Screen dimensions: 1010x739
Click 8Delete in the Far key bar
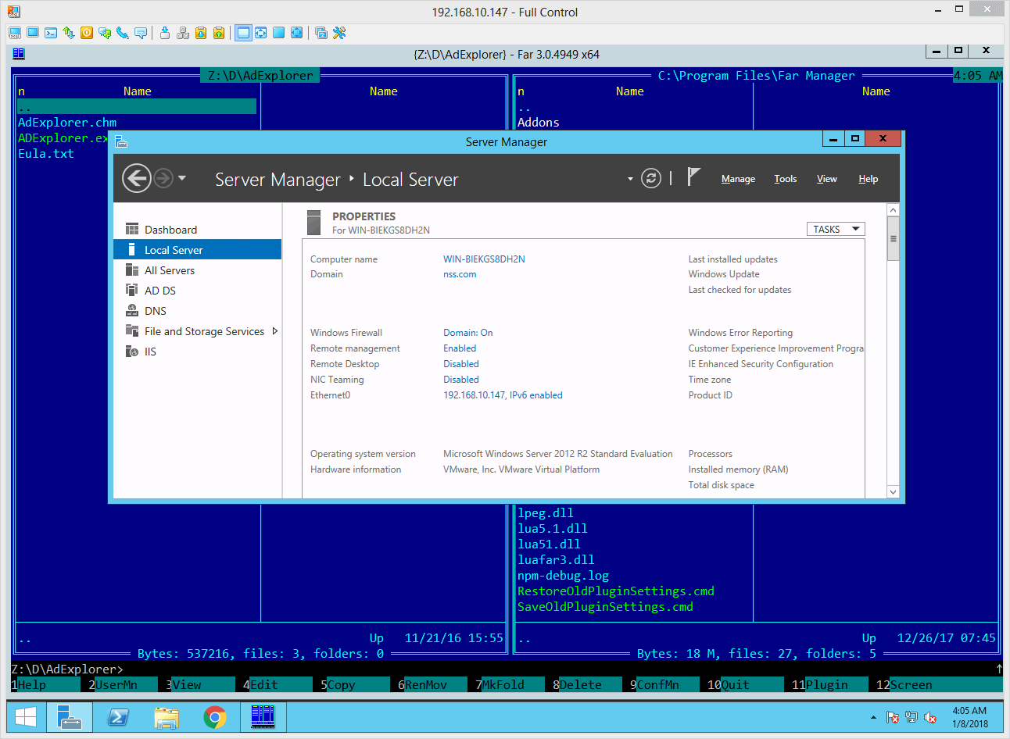click(x=587, y=685)
